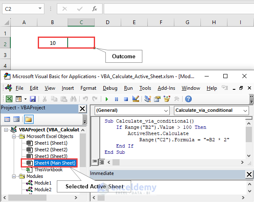Open the View menu
The width and height of the screenshot is (254, 202).
(50, 88)
